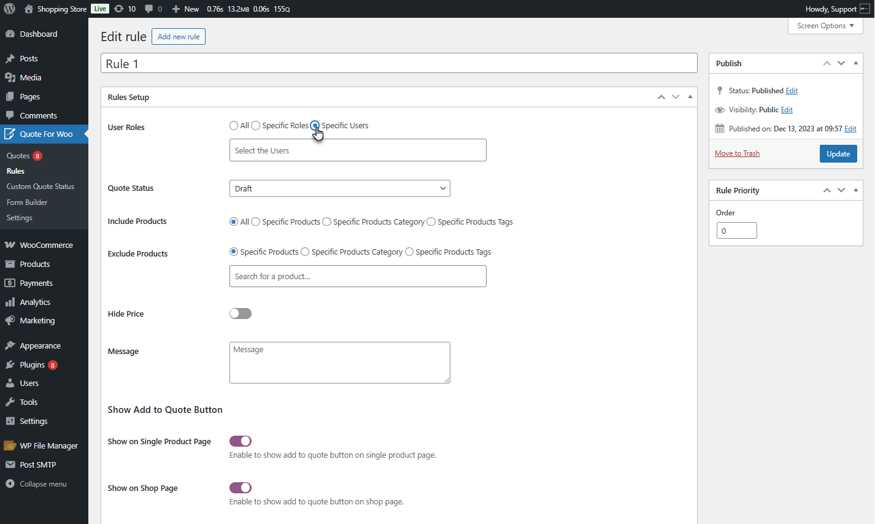Click the Update button
The height and width of the screenshot is (524, 875).
tap(838, 153)
